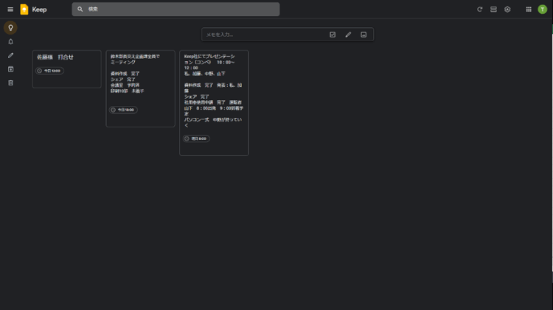The width and height of the screenshot is (553, 310).
Task: Open Archive in the sidebar
Action: coord(10,69)
